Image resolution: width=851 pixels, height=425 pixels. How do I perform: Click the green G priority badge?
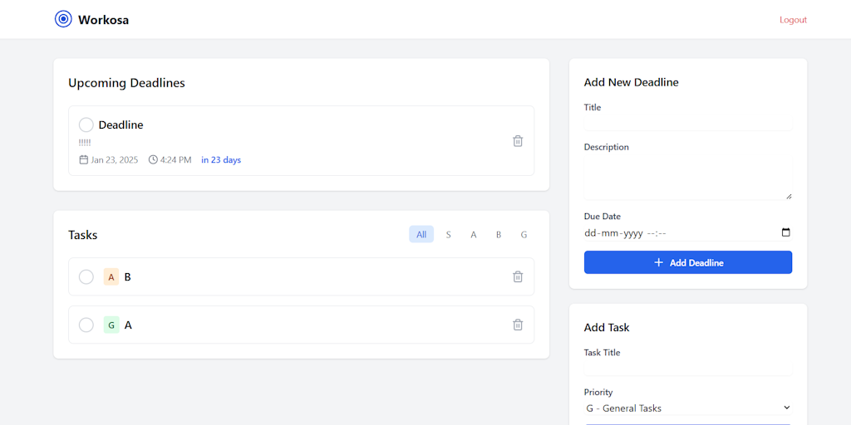(x=111, y=325)
